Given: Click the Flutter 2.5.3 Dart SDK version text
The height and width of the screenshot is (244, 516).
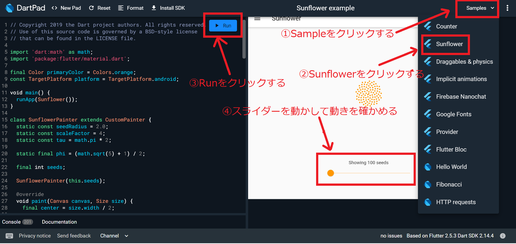Looking at the screenshot, I should click(x=450, y=236).
